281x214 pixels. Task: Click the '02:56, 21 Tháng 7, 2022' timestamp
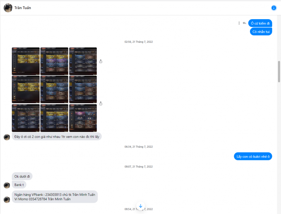pyautogui.click(x=139, y=42)
